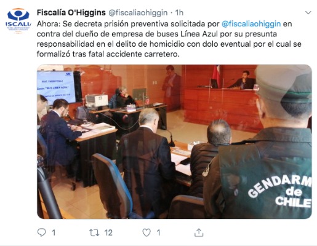Viewport: 317px width, 246px height.
Task: Click the judge seated at the bench
Action: 243,81
